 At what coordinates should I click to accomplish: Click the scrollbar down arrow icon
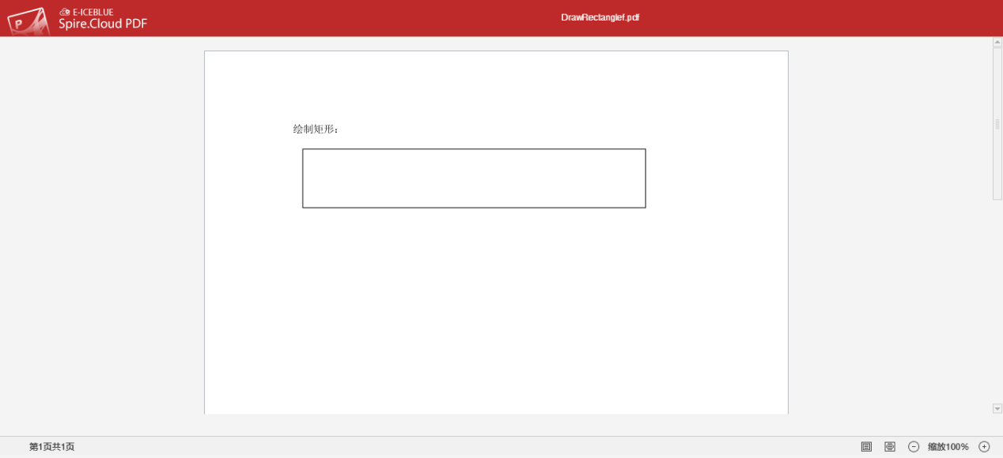coord(997,408)
